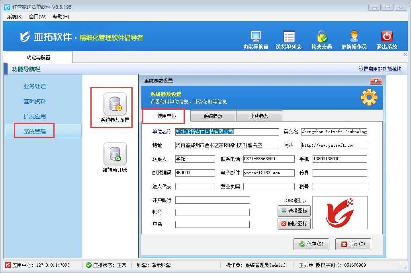Switch to the 系统参数 tab
The image size is (411, 273).
pos(213,116)
